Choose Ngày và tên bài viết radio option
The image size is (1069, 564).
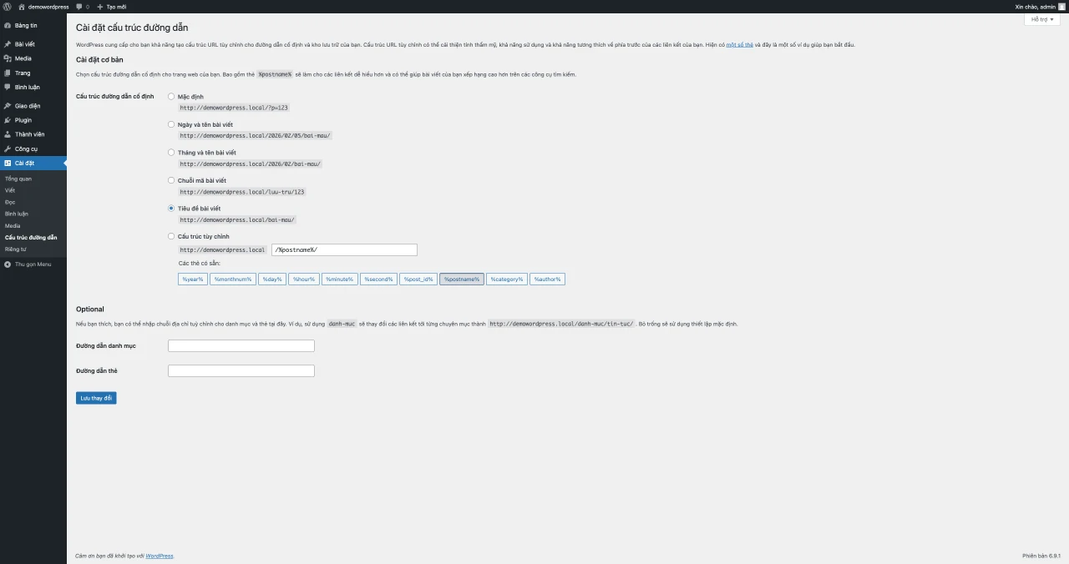point(171,124)
